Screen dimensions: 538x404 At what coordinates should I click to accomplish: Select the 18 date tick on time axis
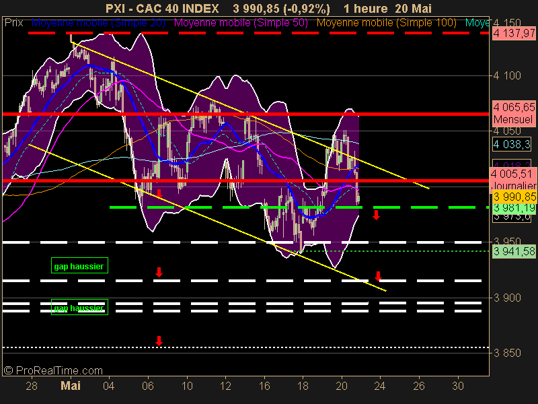(x=303, y=386)
